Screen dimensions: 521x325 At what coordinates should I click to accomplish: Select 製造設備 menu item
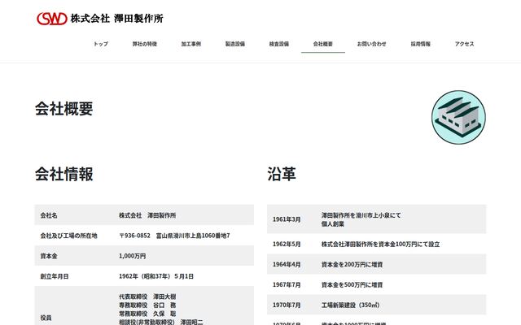click(235, 44)
